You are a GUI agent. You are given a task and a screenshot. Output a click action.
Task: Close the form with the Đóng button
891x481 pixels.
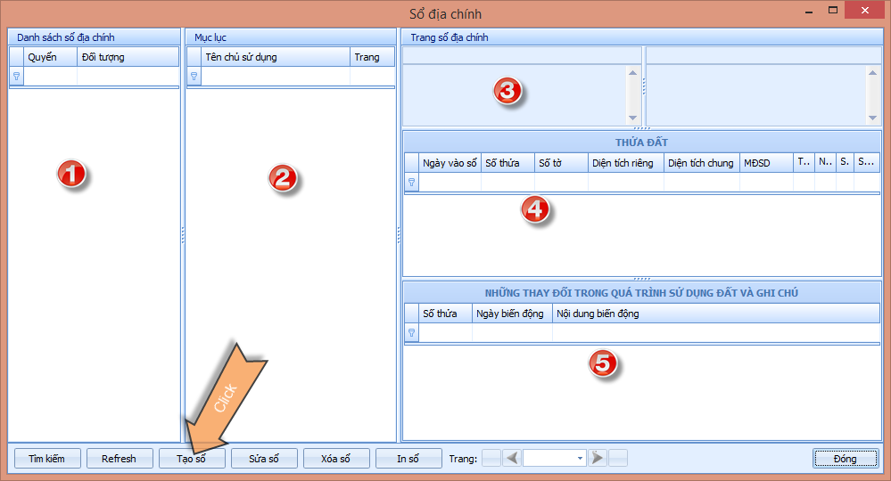[845, 459]
